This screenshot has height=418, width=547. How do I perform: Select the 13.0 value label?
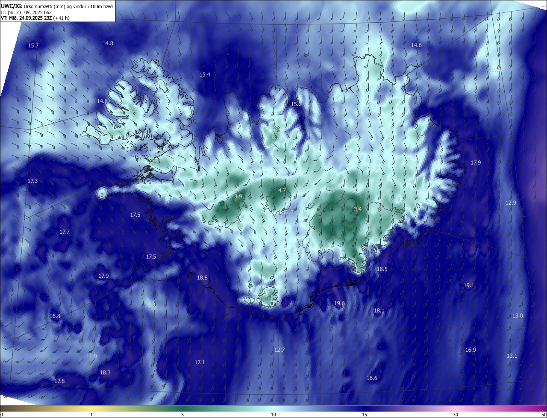coord(518,315)
